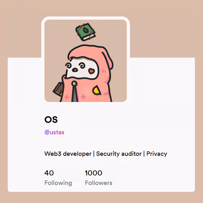Click the Web3 developer bio text
This screenshot has width=203, height=203.
pyautogui.click(x=68, y=154)
